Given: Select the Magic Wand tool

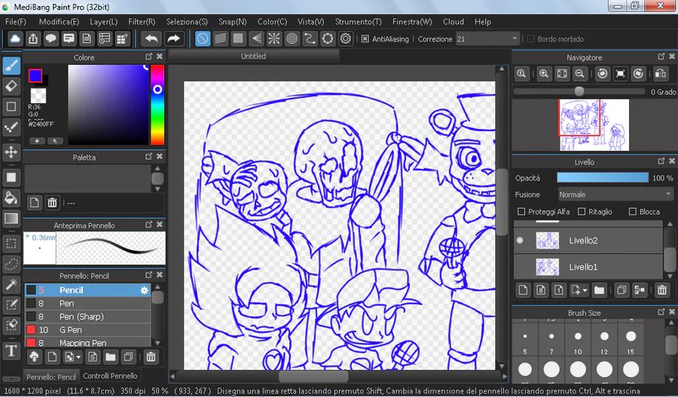Looking at the screenshot, I should coord(11,284).
